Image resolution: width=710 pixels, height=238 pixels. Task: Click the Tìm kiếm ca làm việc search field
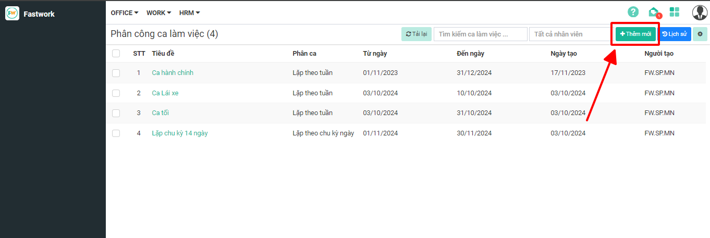pyautogui.click(x=480, y=34)
